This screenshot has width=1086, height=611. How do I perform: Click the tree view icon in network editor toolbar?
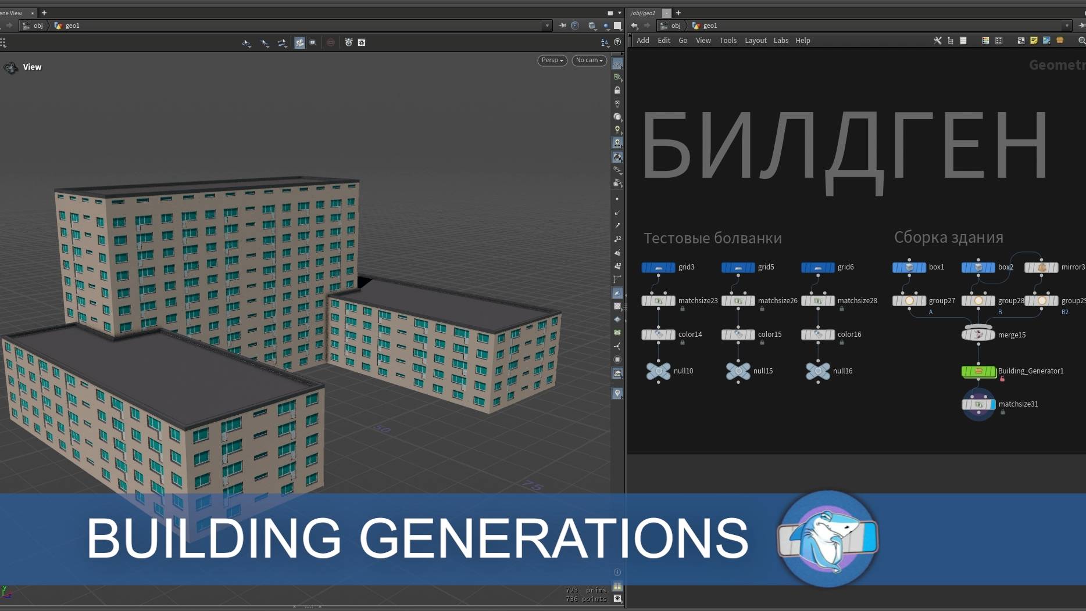[951, 41]
